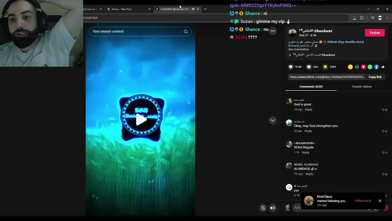Like the 'Okay, may God strengthen you.' comment
Viewport: 392px width, 221px height.
pos(383,131)
